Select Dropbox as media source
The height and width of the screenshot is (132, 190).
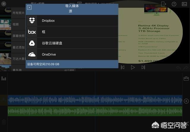pos(72,21)
